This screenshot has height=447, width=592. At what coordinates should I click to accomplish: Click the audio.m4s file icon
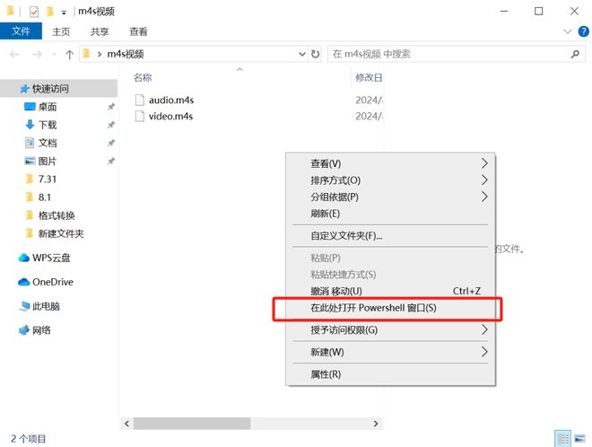point(140,100)
